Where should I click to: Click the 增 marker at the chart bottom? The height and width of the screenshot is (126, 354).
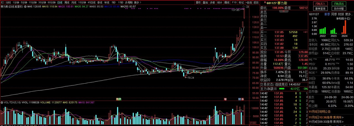(x=225, y=99)
